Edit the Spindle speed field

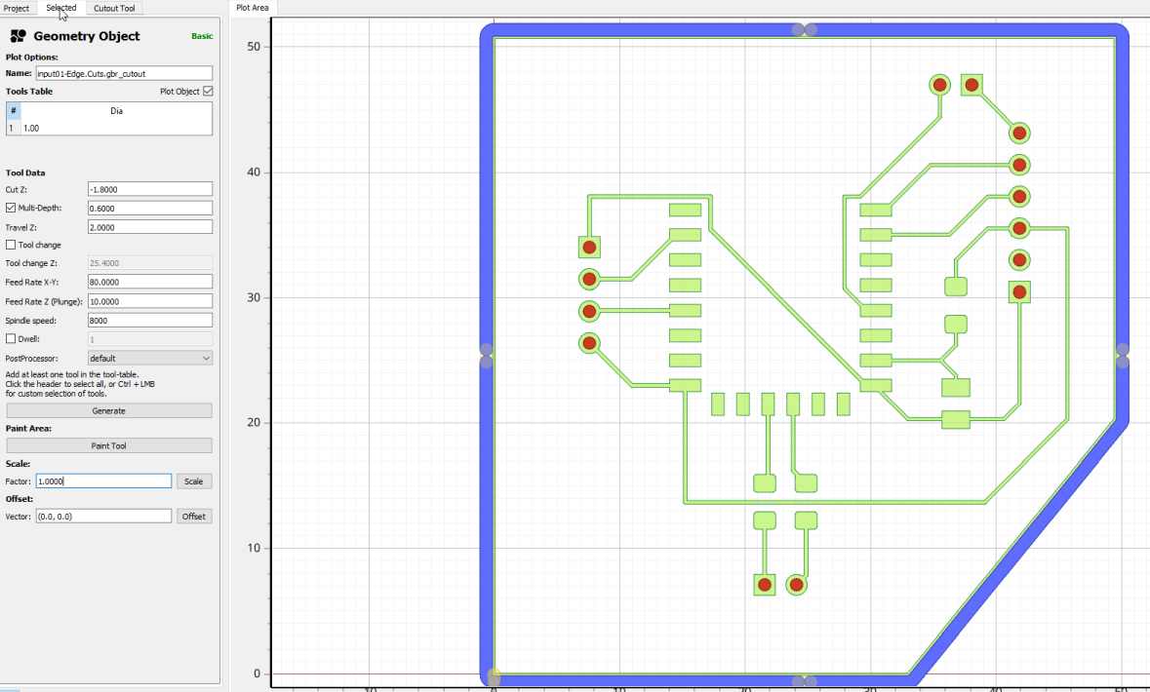pyautogui.click(x=149, y=321)
